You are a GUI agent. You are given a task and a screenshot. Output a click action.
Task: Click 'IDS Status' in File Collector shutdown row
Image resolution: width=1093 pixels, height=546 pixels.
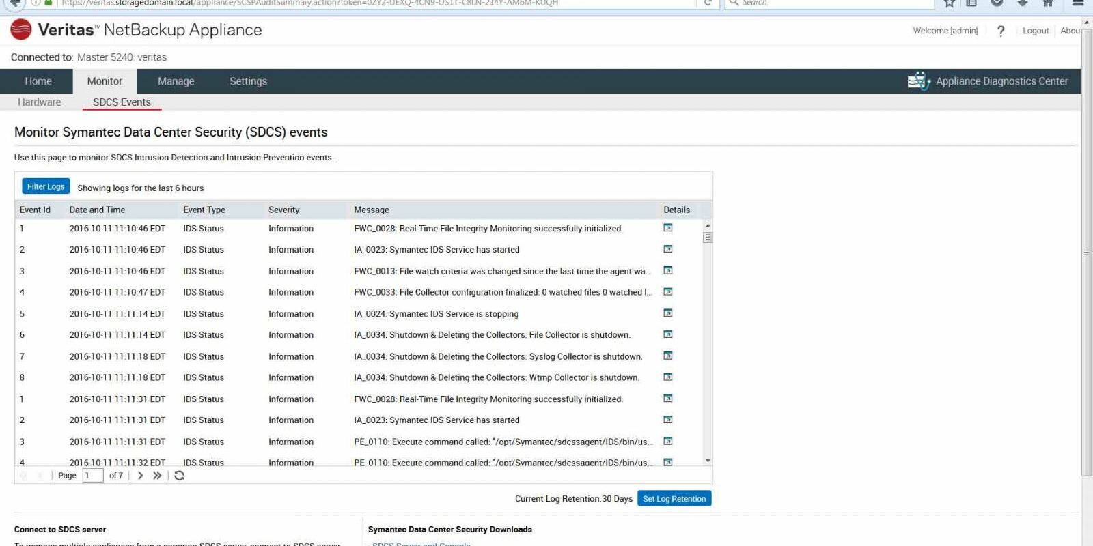(x=204, y=335)
